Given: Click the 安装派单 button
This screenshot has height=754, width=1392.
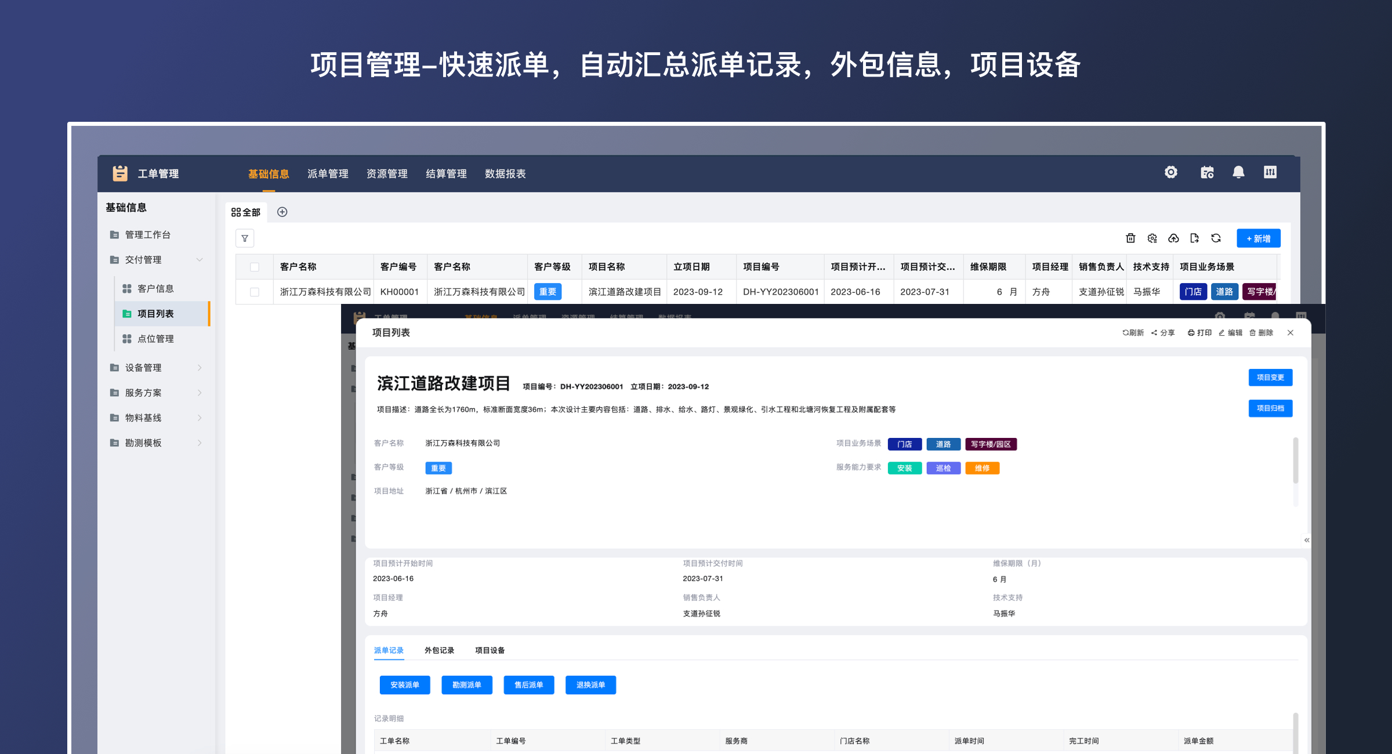Looking at the screenshot, I should [404, 685].
